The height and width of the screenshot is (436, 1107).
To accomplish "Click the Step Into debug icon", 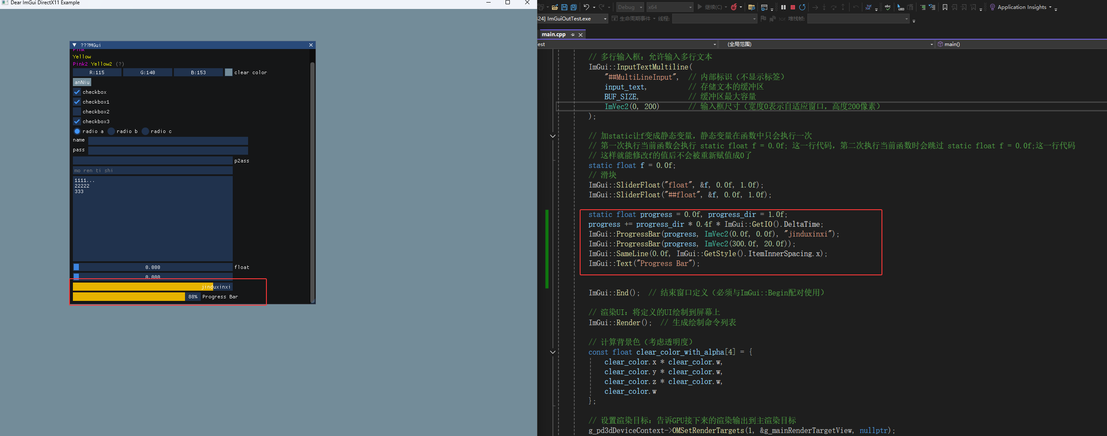I will click(824, 7).
